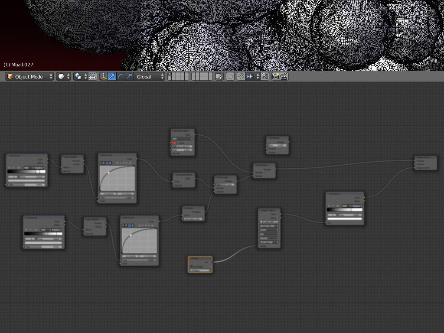Click the red color swatch on BSDF node
Image resolution: width=444 pixels, height=333 pixels.
[174, 143]
